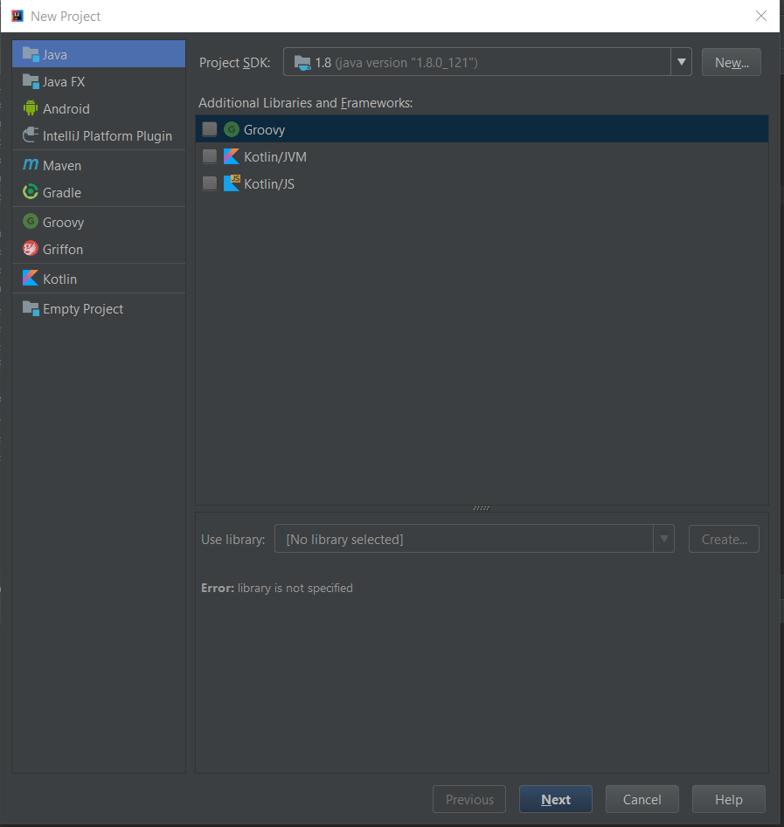784x827 pixels.
Task: Click the IntelliJ Platform Plugin plug icon
Action: tap(31, 135)
